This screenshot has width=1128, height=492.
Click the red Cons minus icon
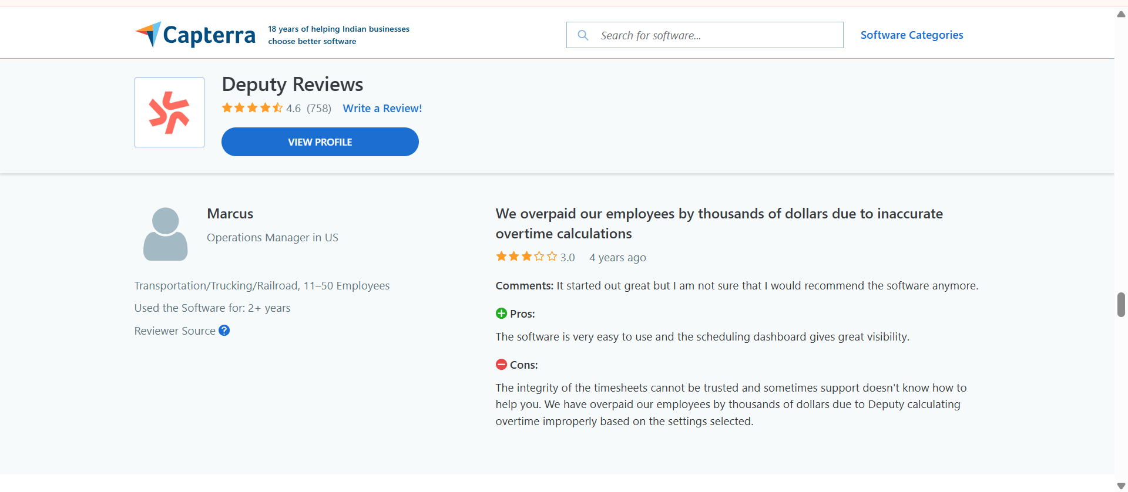pyautogui.click(x=501, y=365)
